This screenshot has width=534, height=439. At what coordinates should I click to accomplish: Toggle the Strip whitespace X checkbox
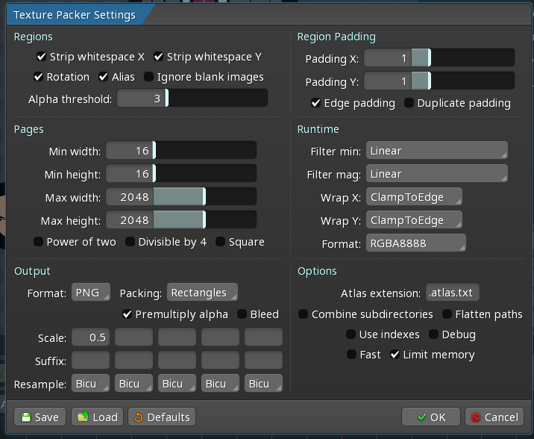(x=42, y=57)
